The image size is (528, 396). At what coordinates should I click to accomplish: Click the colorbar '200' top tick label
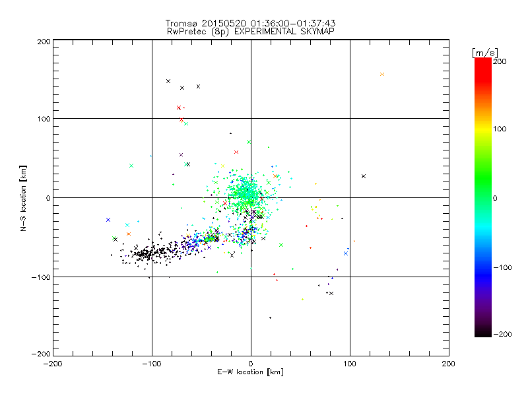tap(500, 61)
